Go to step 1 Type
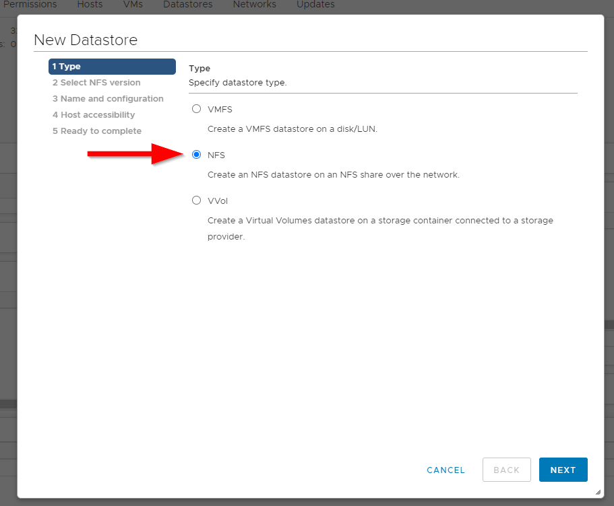 point(112,67)
